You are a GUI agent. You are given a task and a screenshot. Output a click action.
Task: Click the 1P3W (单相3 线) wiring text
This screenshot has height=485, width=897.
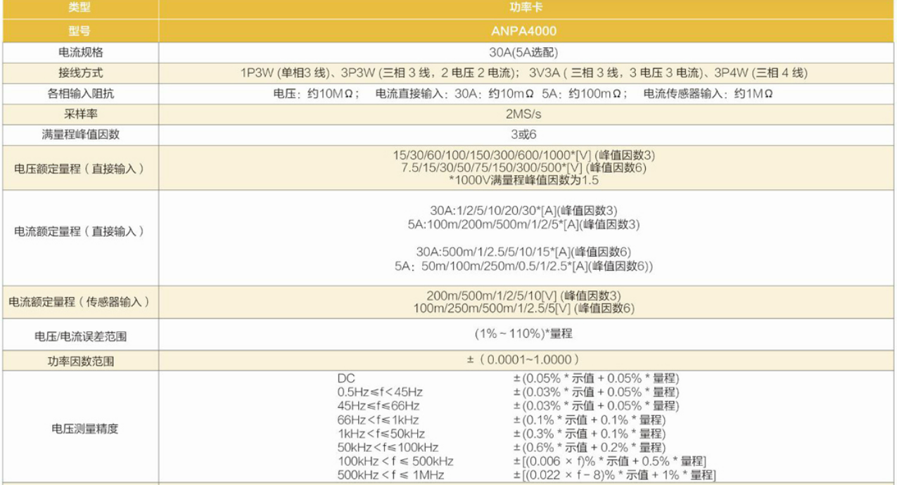point(286,73)
